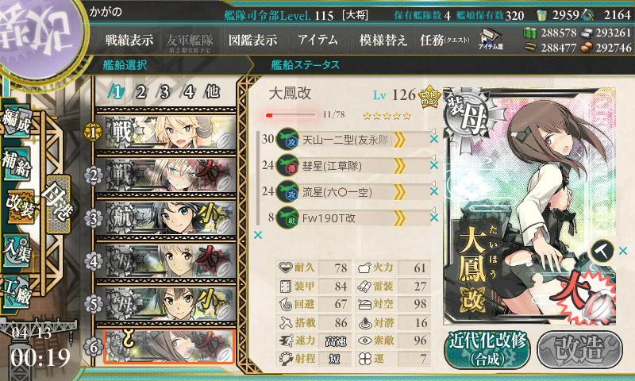This screenshot has height=381, width=635.
Task: Click the 近代化改修(合成) button
Action: point(487,349)
